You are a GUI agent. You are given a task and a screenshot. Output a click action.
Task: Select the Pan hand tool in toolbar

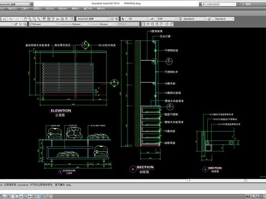coord(25,19)
